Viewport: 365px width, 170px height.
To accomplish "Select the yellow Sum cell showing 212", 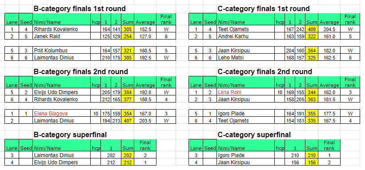I will [x=128, y=162].
